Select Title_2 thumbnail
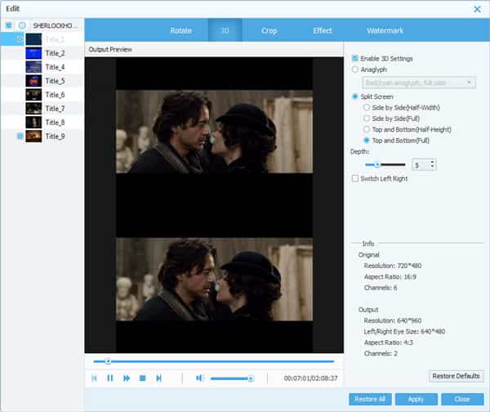This screenshot has width=490, height=412. pos(33,53)
